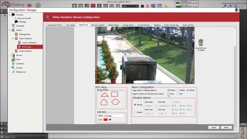The width and height of the screenshot is (247, 139).
Task: Choose the 2x2 grid layout icon
Action: click(99, 6)
